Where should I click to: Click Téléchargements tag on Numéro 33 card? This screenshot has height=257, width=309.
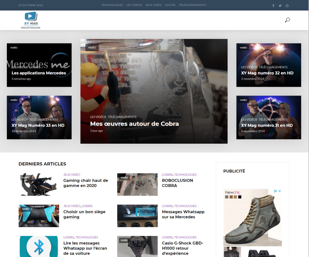43,120
